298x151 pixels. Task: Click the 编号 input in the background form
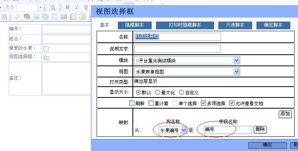[x=66, y=29]
